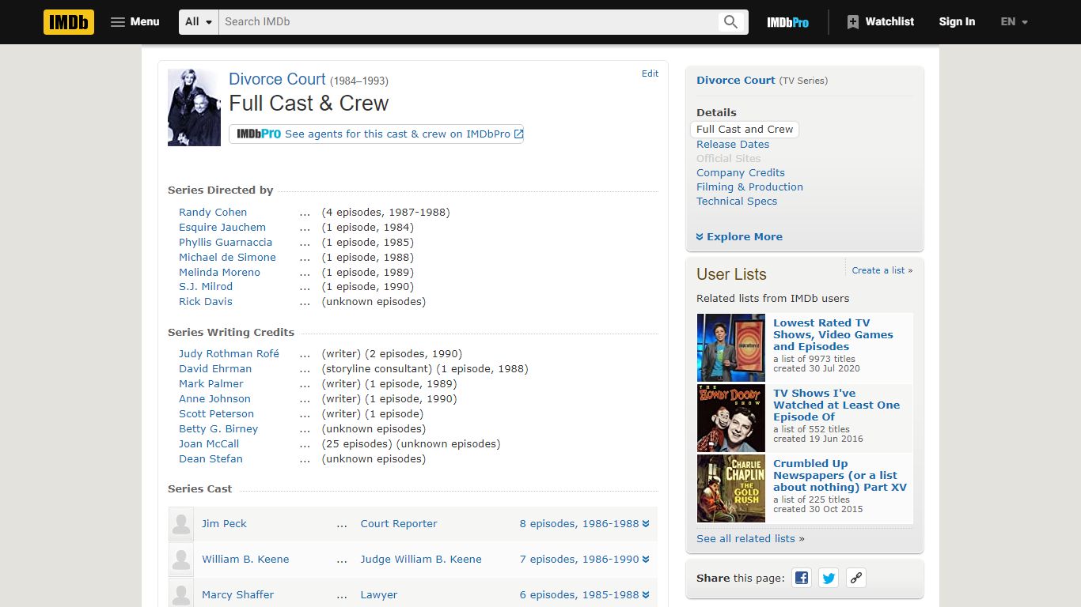Image resolution: width=1081 pixels, height=607 pixels.
Task: Open cast member William B. Keene
Action: (245, 559)
